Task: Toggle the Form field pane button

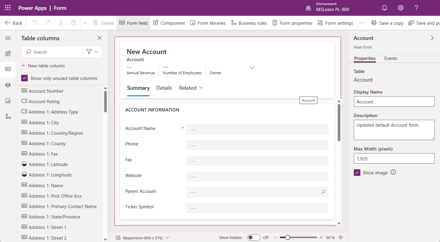Action: coord(133,23)
